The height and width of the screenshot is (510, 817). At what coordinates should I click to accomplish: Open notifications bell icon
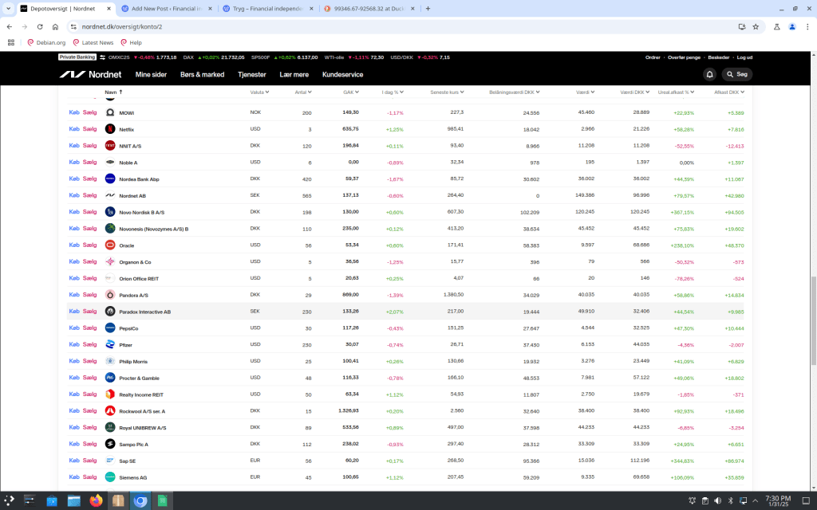click(x=709, y=74)
